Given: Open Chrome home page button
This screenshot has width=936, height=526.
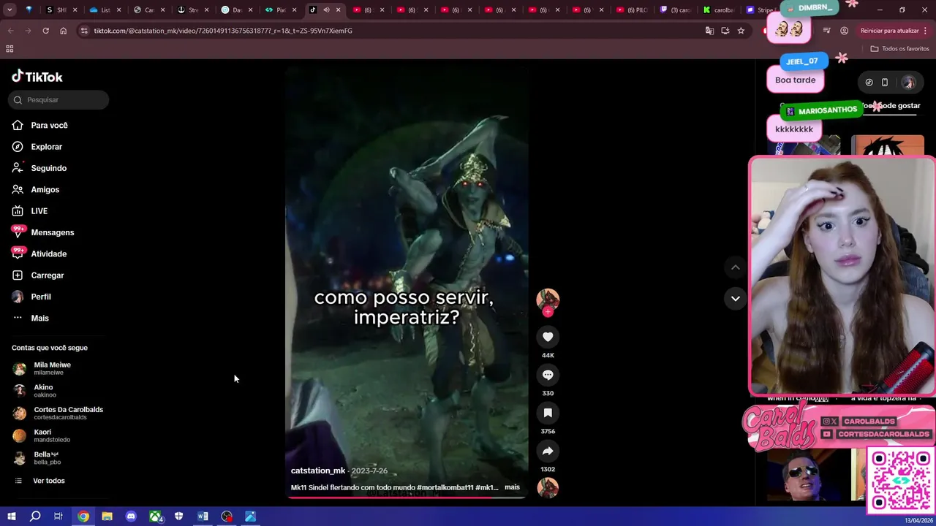Looking at the screenshot, I should pyautogui.click(x=63, y=31).
